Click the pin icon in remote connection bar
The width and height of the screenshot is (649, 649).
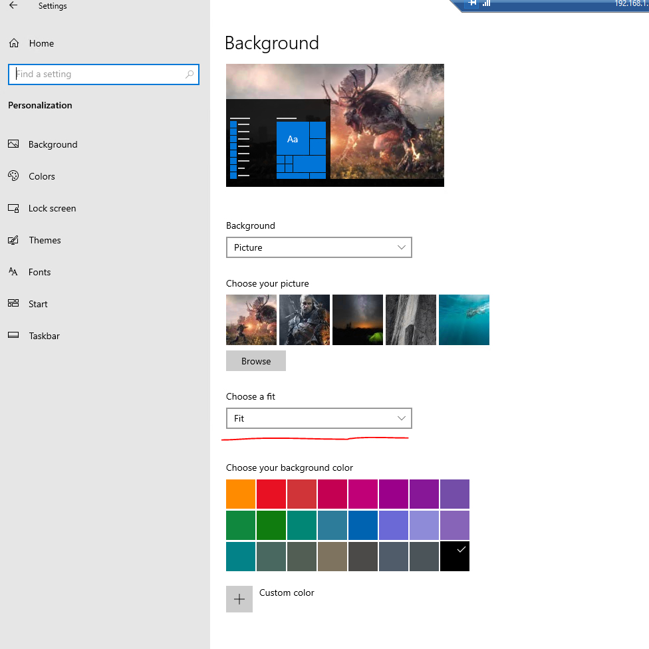(472, 3)
